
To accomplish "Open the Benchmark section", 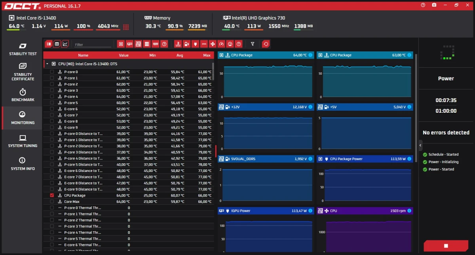I will [x=23, y=95].
